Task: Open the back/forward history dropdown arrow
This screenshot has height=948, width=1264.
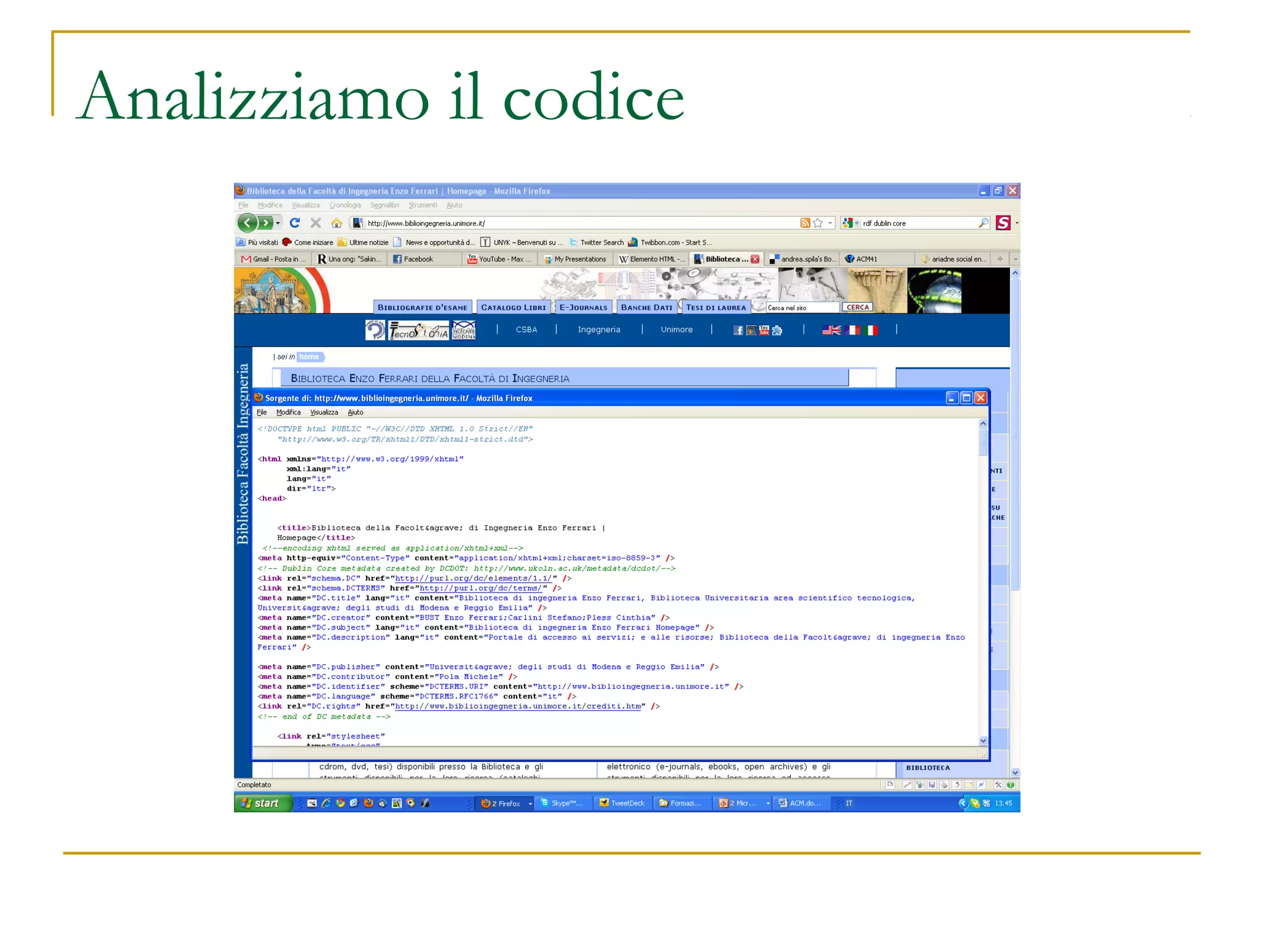Action: coord(278,223)
